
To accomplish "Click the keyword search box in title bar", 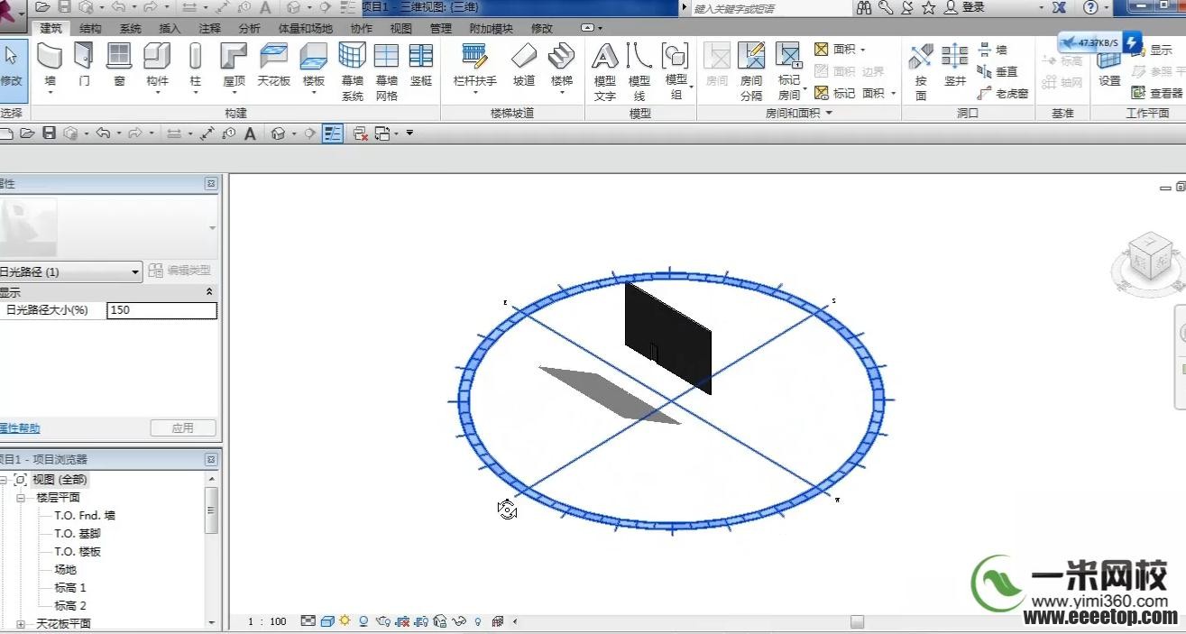I will 770,8.
